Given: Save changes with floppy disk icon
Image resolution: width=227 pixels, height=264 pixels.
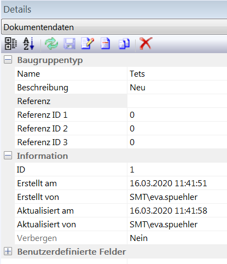Looking at the screenshot, I should pyautogui.click(x=69, y=43).
